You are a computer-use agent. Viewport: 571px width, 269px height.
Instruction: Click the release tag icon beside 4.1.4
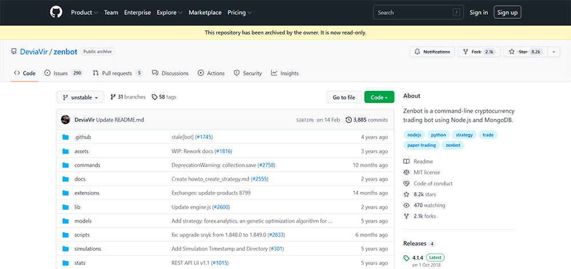(407, 258)
